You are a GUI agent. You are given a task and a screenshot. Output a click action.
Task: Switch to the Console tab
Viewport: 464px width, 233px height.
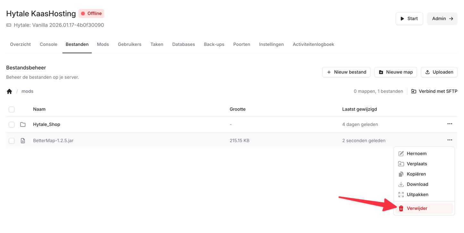(48, 44)
